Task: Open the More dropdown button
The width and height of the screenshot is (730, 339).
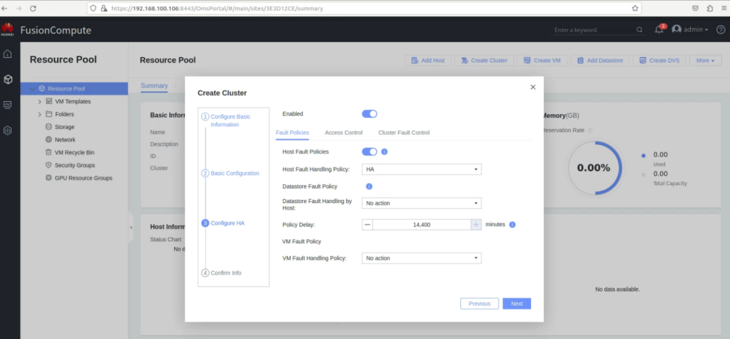Action: pyautogui.click(x=705, y=60)
